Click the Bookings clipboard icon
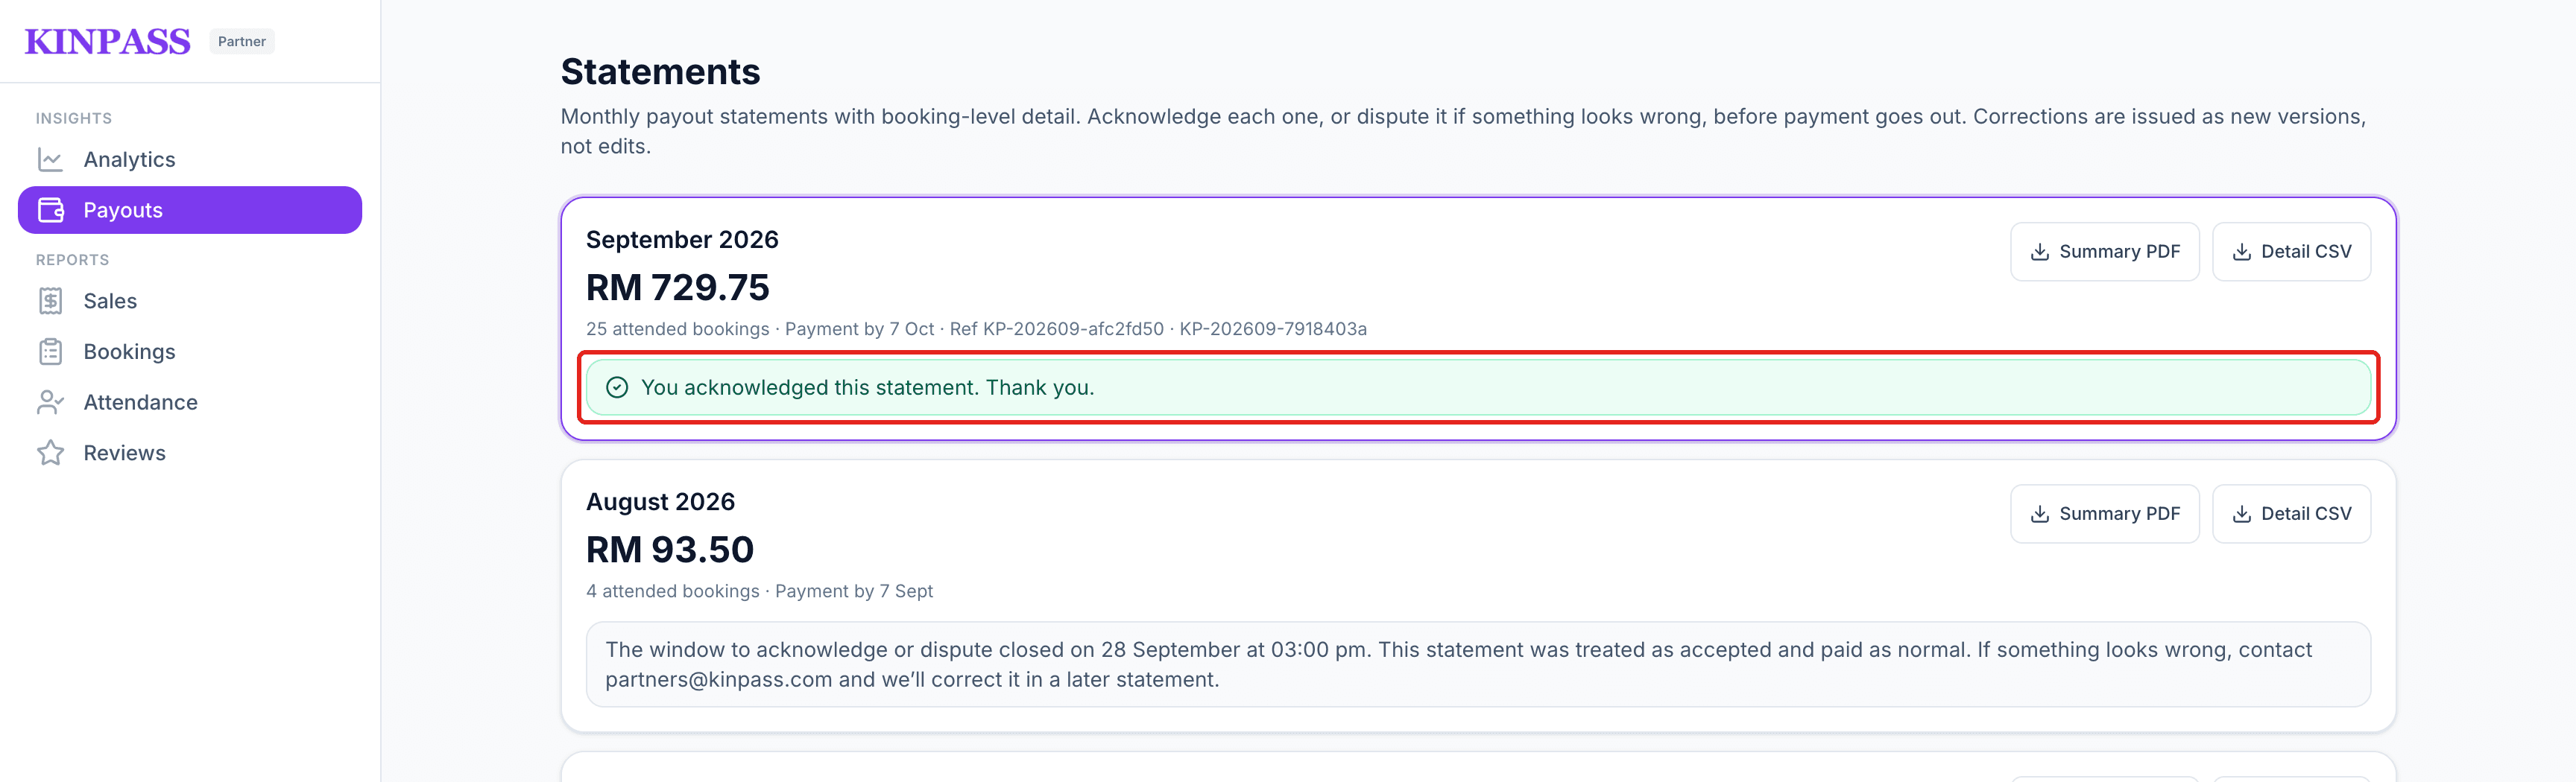2576x782 pixels. coord(50,352)
